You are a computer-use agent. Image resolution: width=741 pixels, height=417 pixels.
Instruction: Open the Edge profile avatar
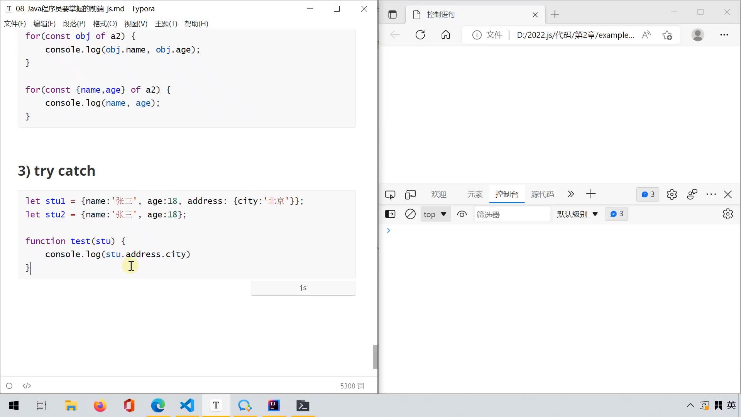697,35
